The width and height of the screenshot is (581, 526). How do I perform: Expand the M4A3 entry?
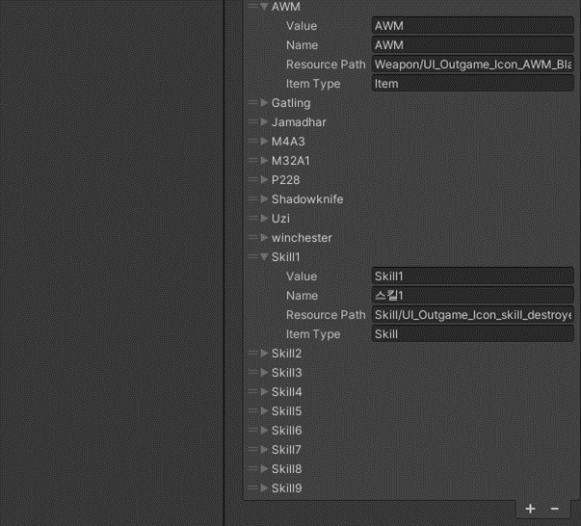coord(264,141)
